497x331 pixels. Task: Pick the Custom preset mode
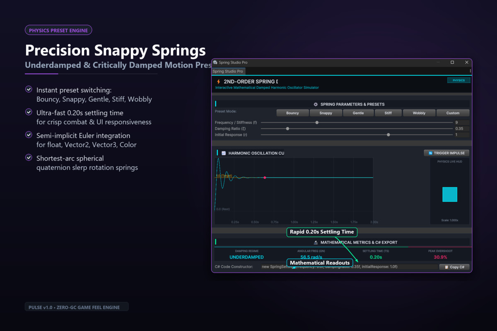coord(453,113)
